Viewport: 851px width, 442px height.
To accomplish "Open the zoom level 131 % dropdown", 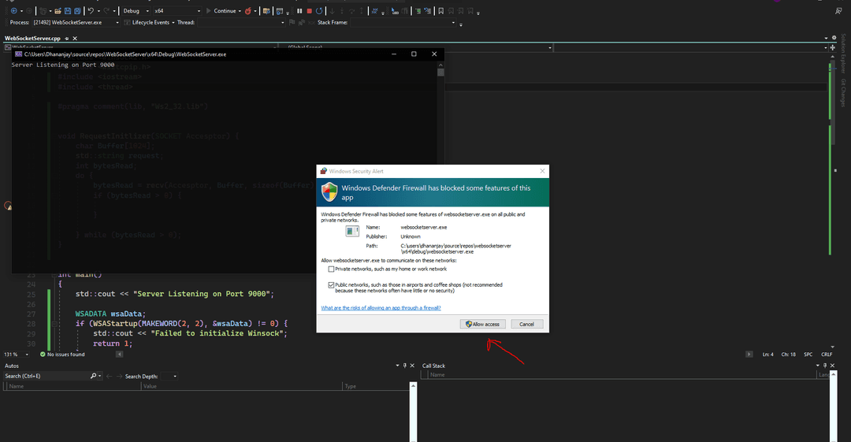I will [x=17, y=355].
